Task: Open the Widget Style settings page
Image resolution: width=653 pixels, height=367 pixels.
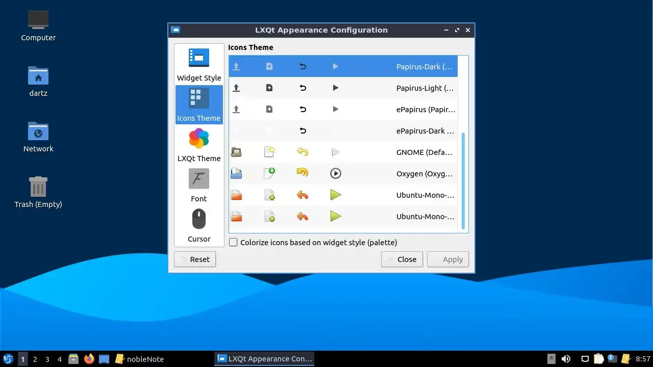Action: pyautogui.click(x=199, y=65)
